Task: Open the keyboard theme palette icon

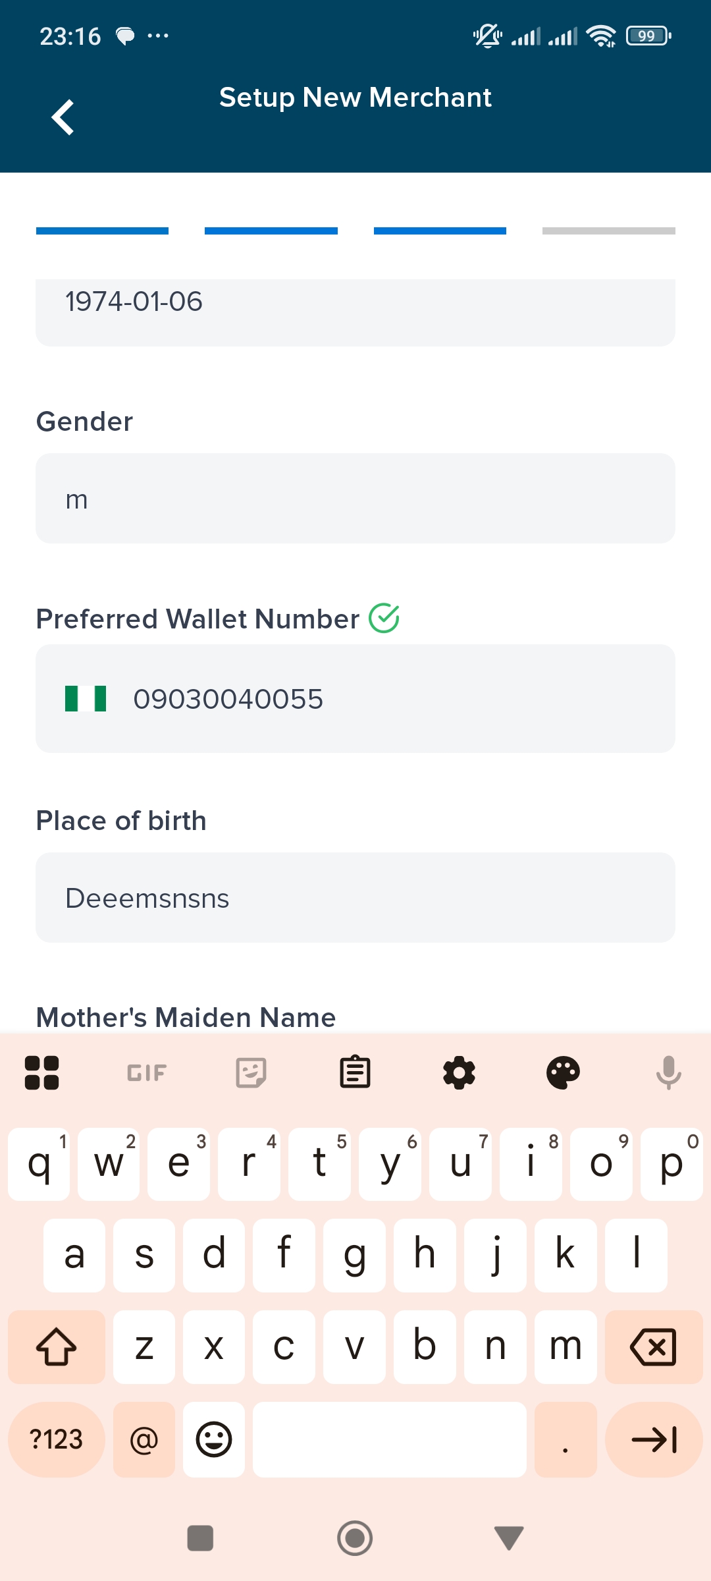Action: click(x=563, y=1072)
